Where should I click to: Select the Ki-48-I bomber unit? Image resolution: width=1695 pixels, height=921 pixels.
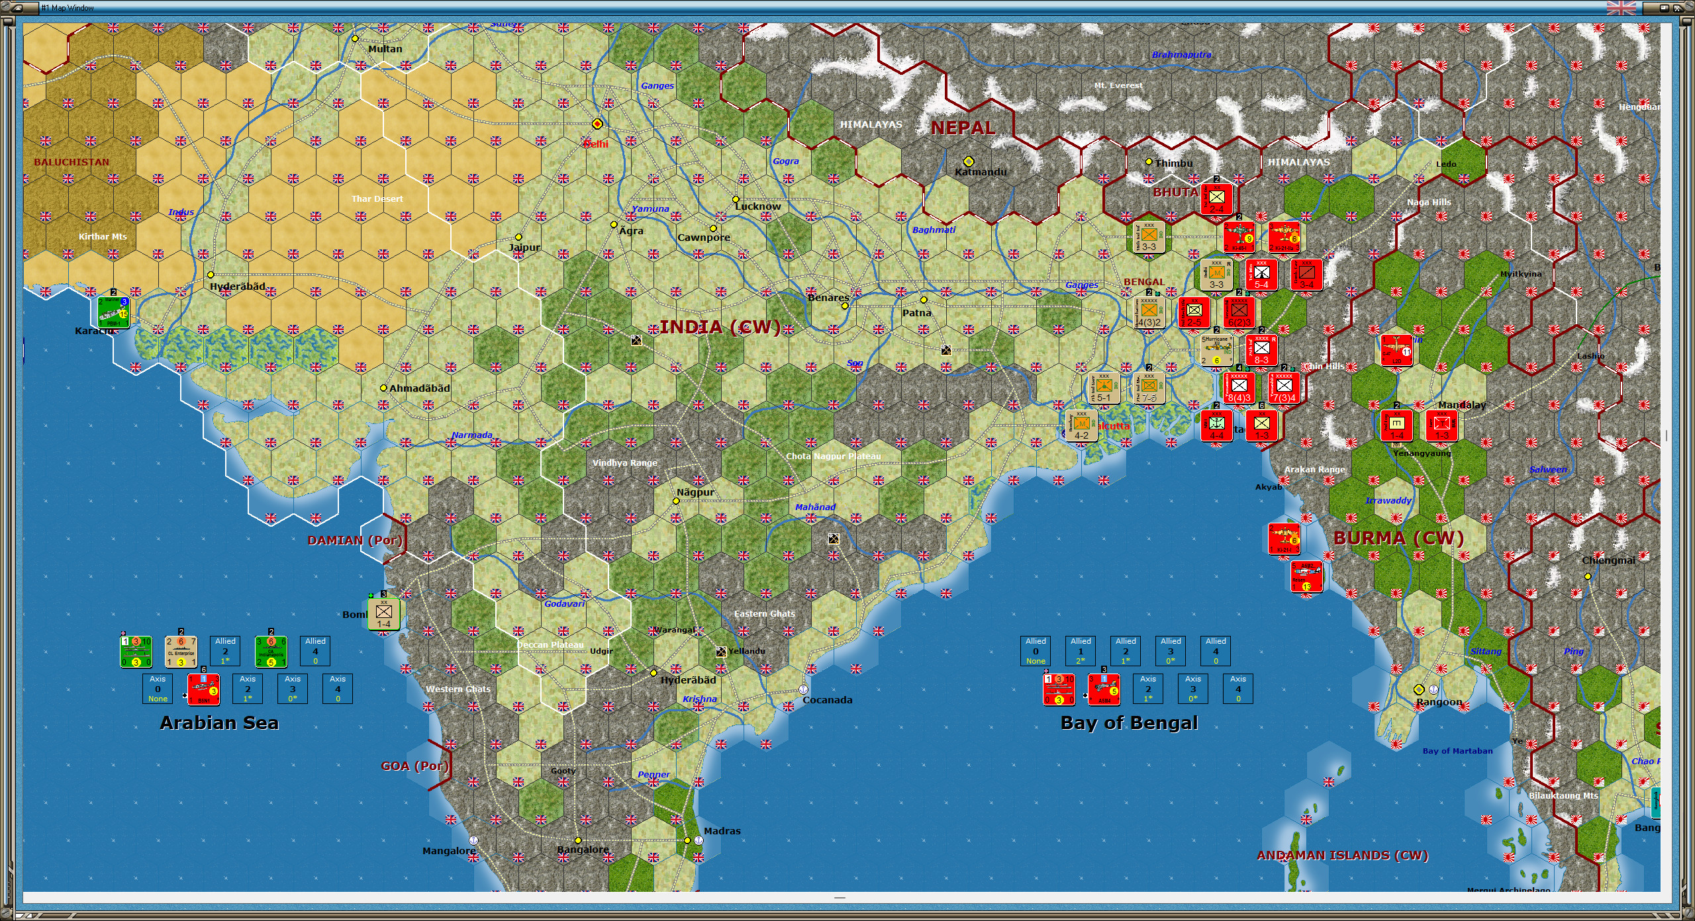pos(1239,238)
